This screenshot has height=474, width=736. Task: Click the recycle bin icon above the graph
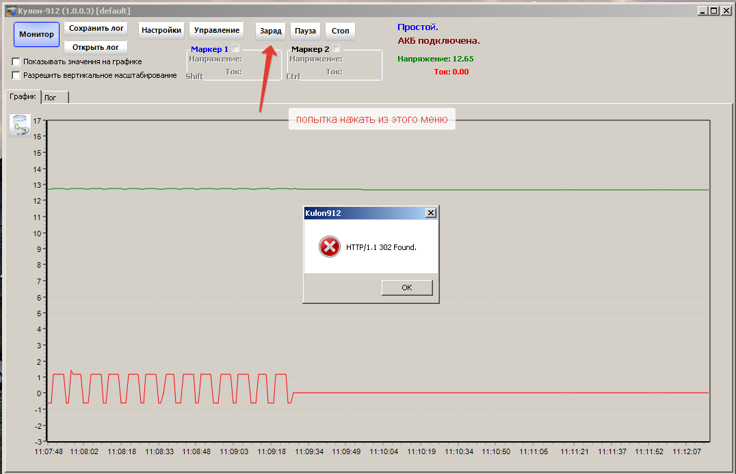[x=20, y=126]
